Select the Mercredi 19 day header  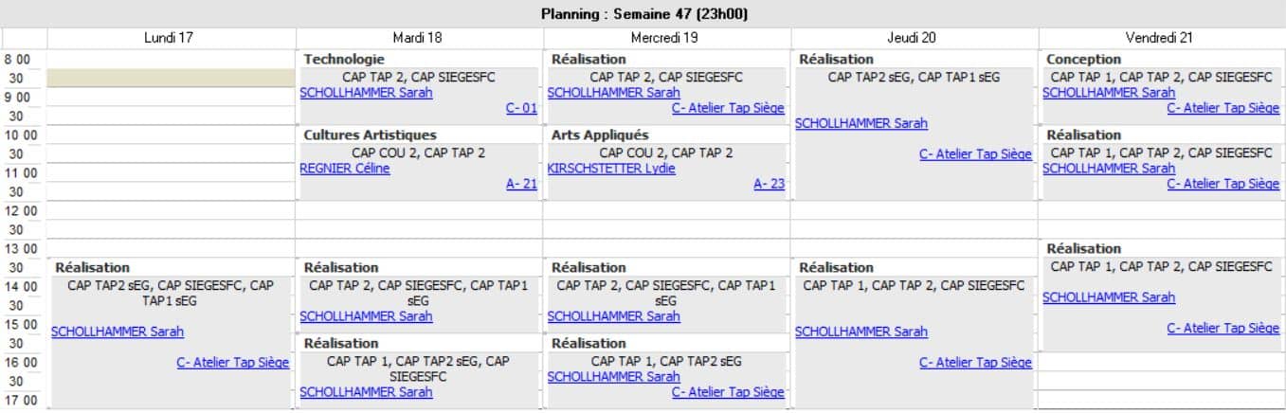(x=666, y=38)
